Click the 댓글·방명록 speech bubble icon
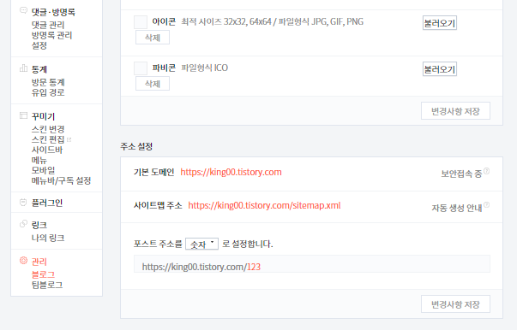Viewport: 517px width, 330px height. pyautogui.click(x=23, y=10)
